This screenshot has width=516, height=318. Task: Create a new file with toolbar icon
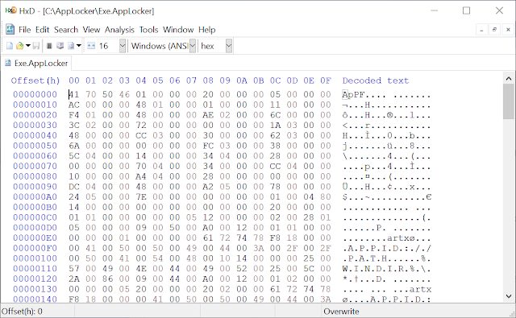[x=10, y=46]
